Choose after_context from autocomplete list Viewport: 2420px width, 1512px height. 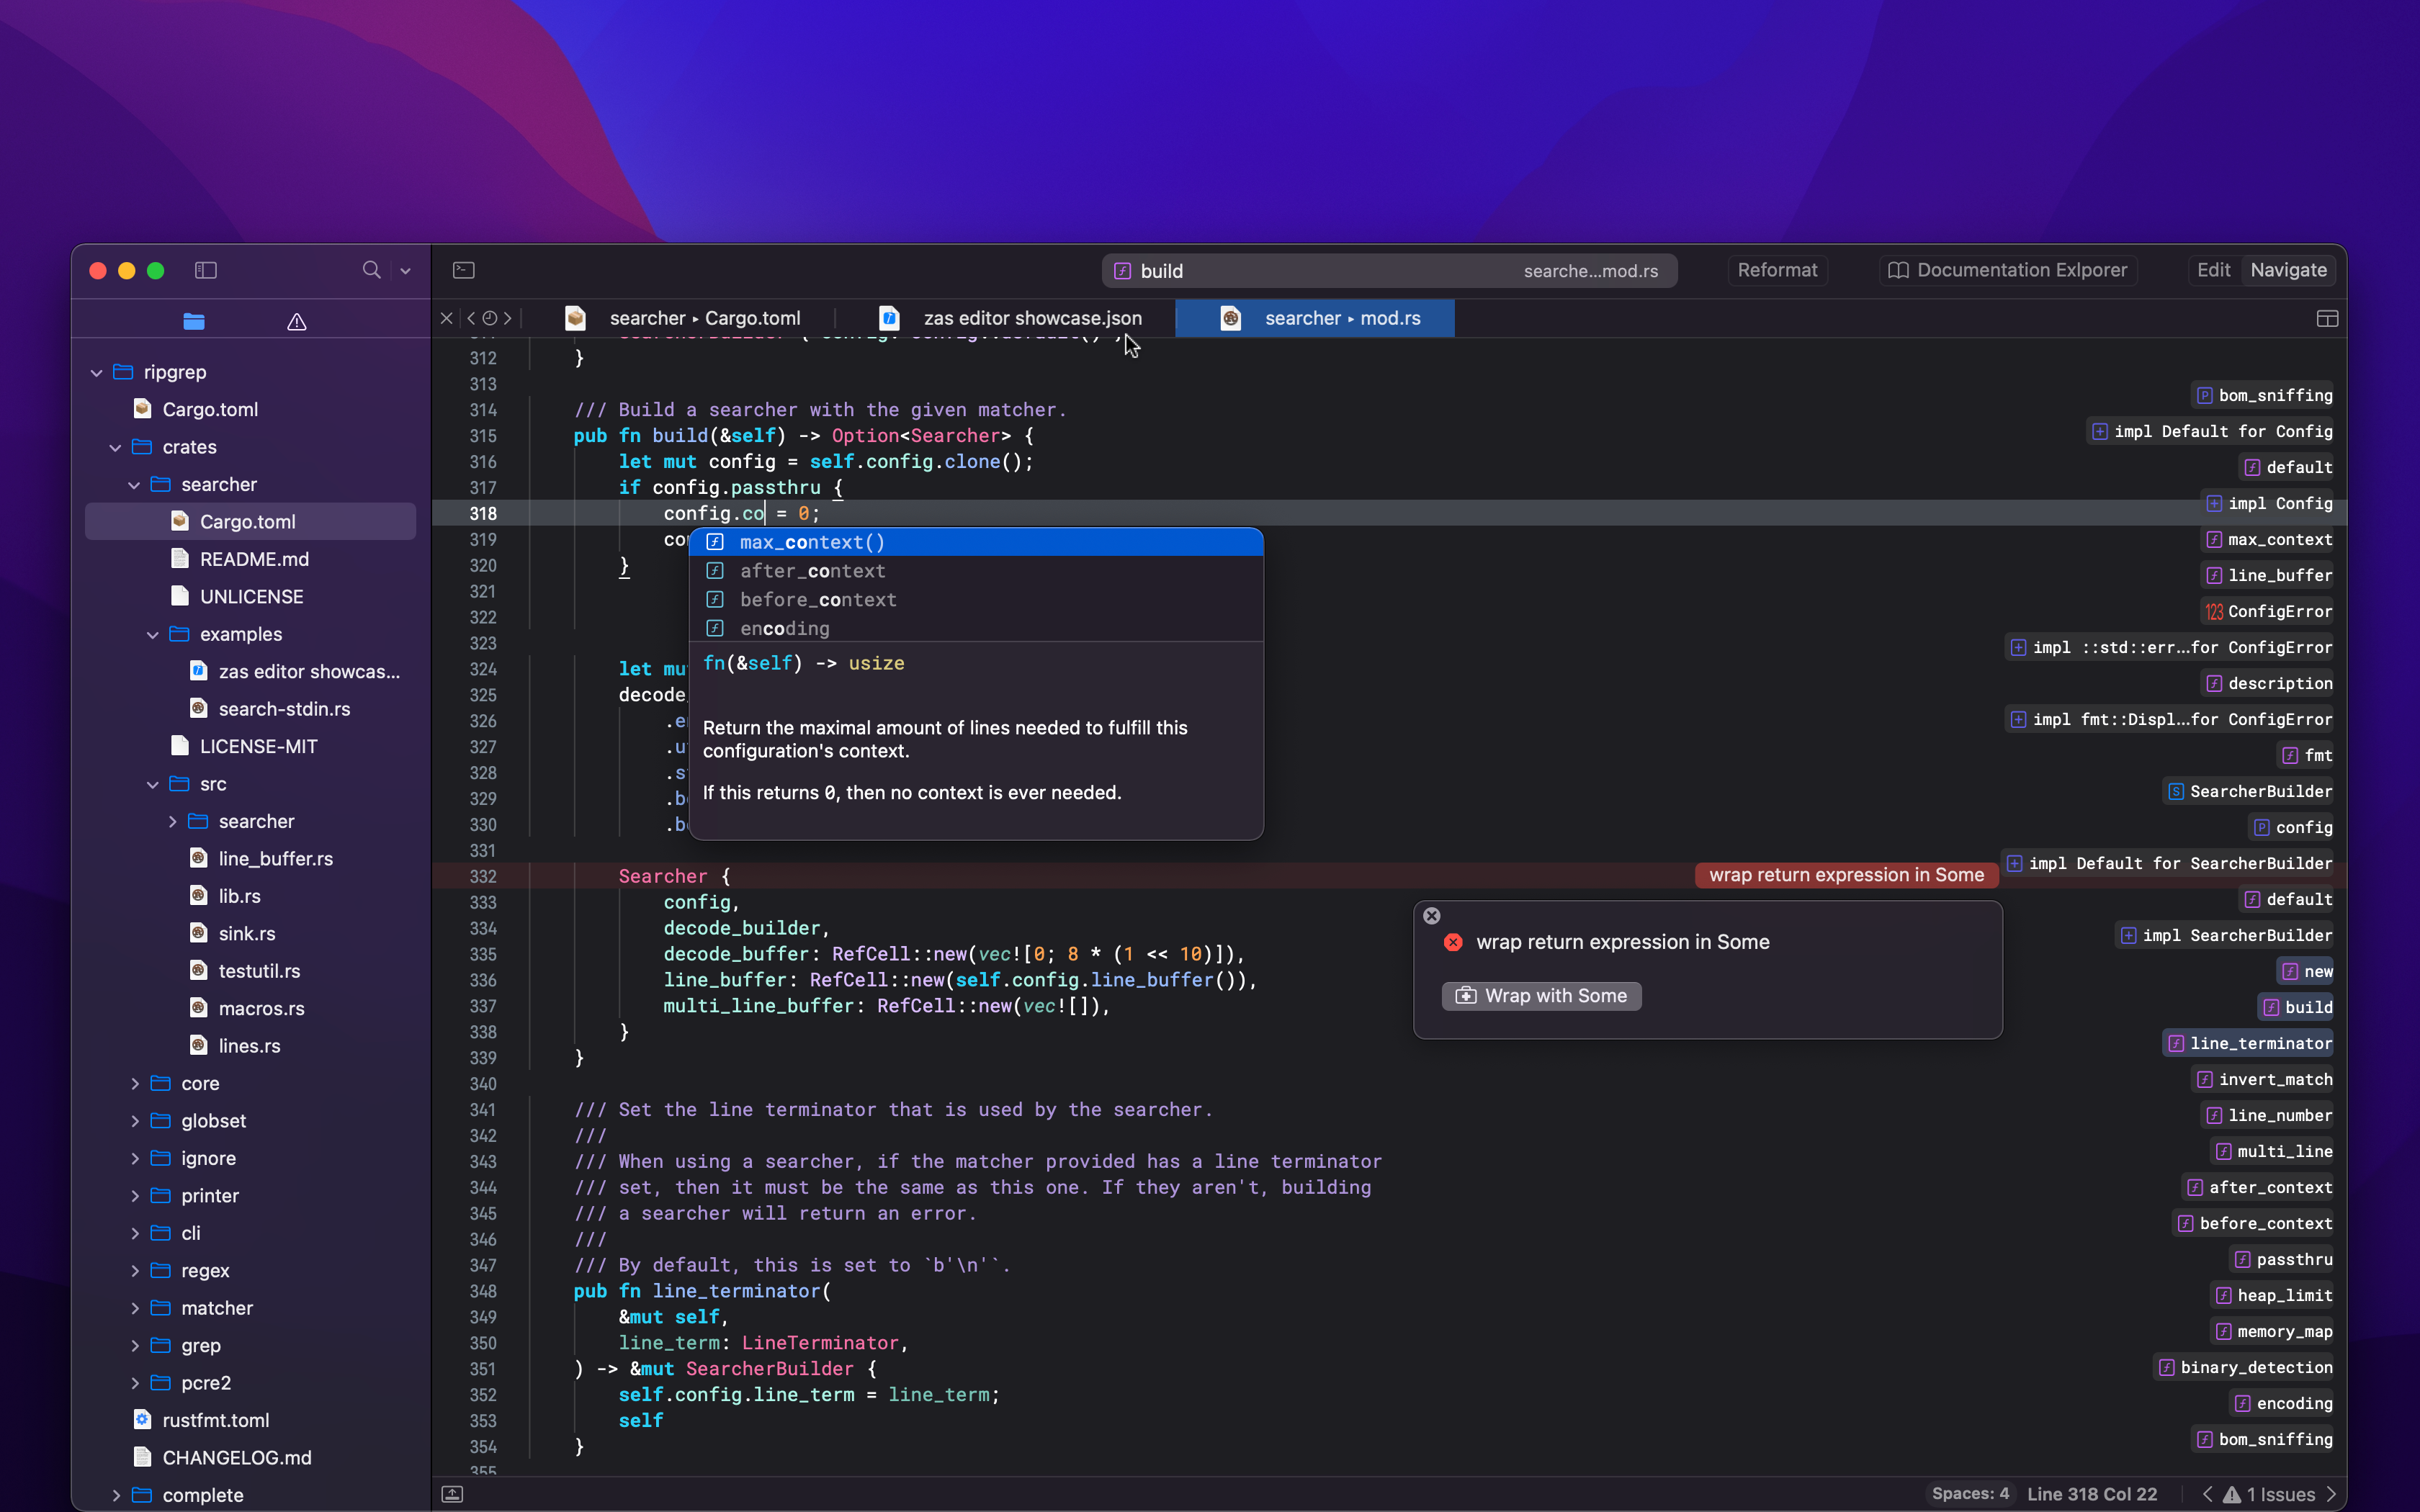(x=976, y=571)
